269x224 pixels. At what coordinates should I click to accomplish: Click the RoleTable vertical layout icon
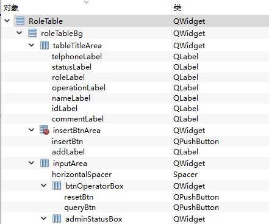coord(20,21)
